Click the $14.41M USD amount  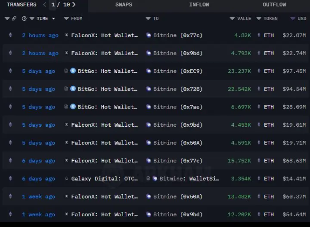pyautogui.click(x=294, y=179)
